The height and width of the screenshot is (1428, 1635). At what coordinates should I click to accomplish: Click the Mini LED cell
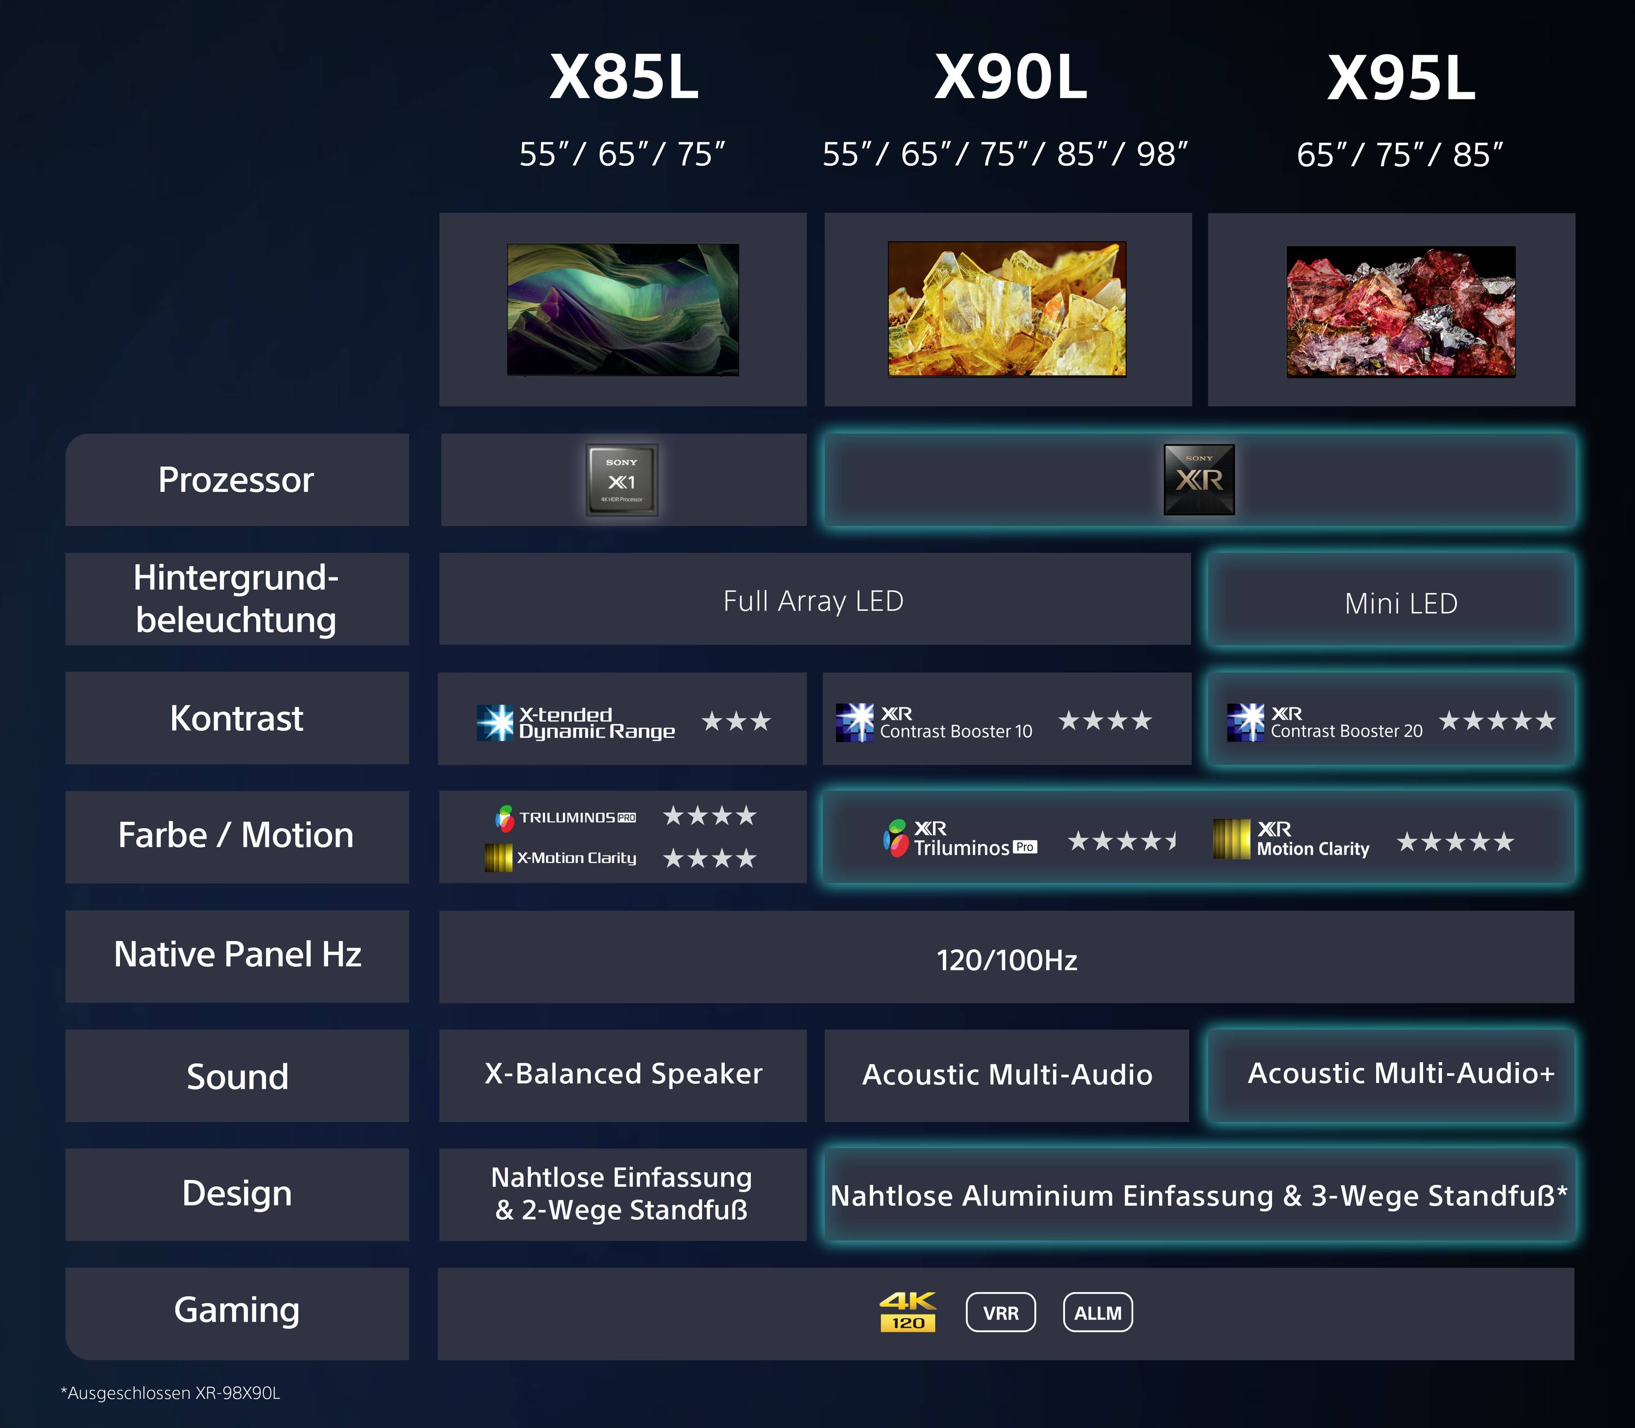[1392, 600]
